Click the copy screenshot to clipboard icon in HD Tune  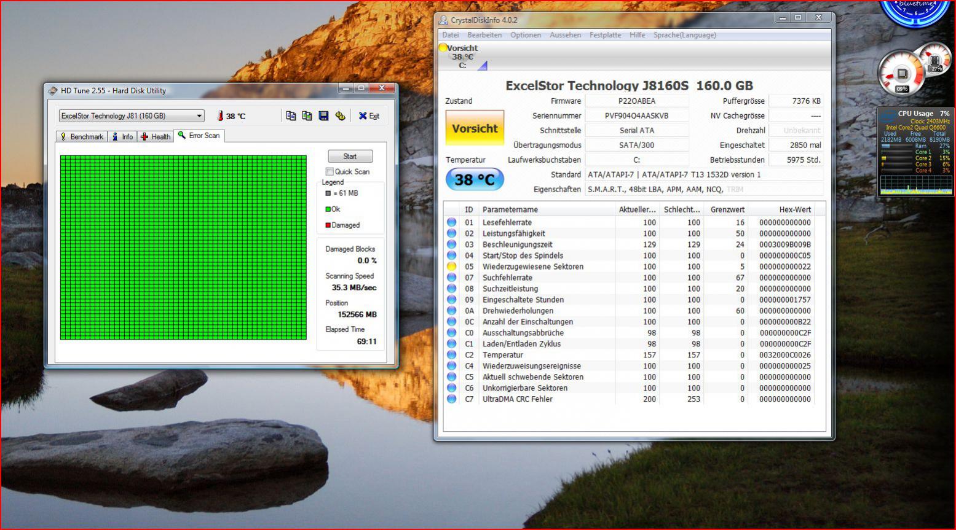[x=307, y=115]
